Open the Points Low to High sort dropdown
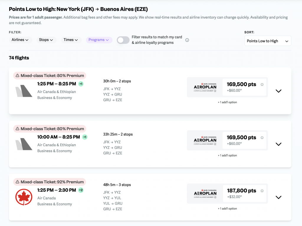The width and height of the screenshot is (302, 226). pyautogui.click(x=268, y=41)
